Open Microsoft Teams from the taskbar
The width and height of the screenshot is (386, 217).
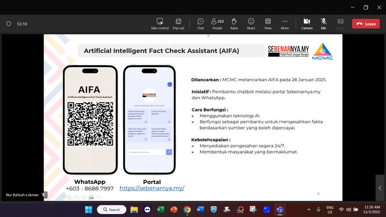coord(280,210)
